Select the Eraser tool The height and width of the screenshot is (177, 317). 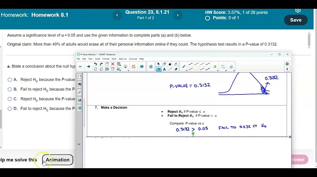[x=176, y=69]
